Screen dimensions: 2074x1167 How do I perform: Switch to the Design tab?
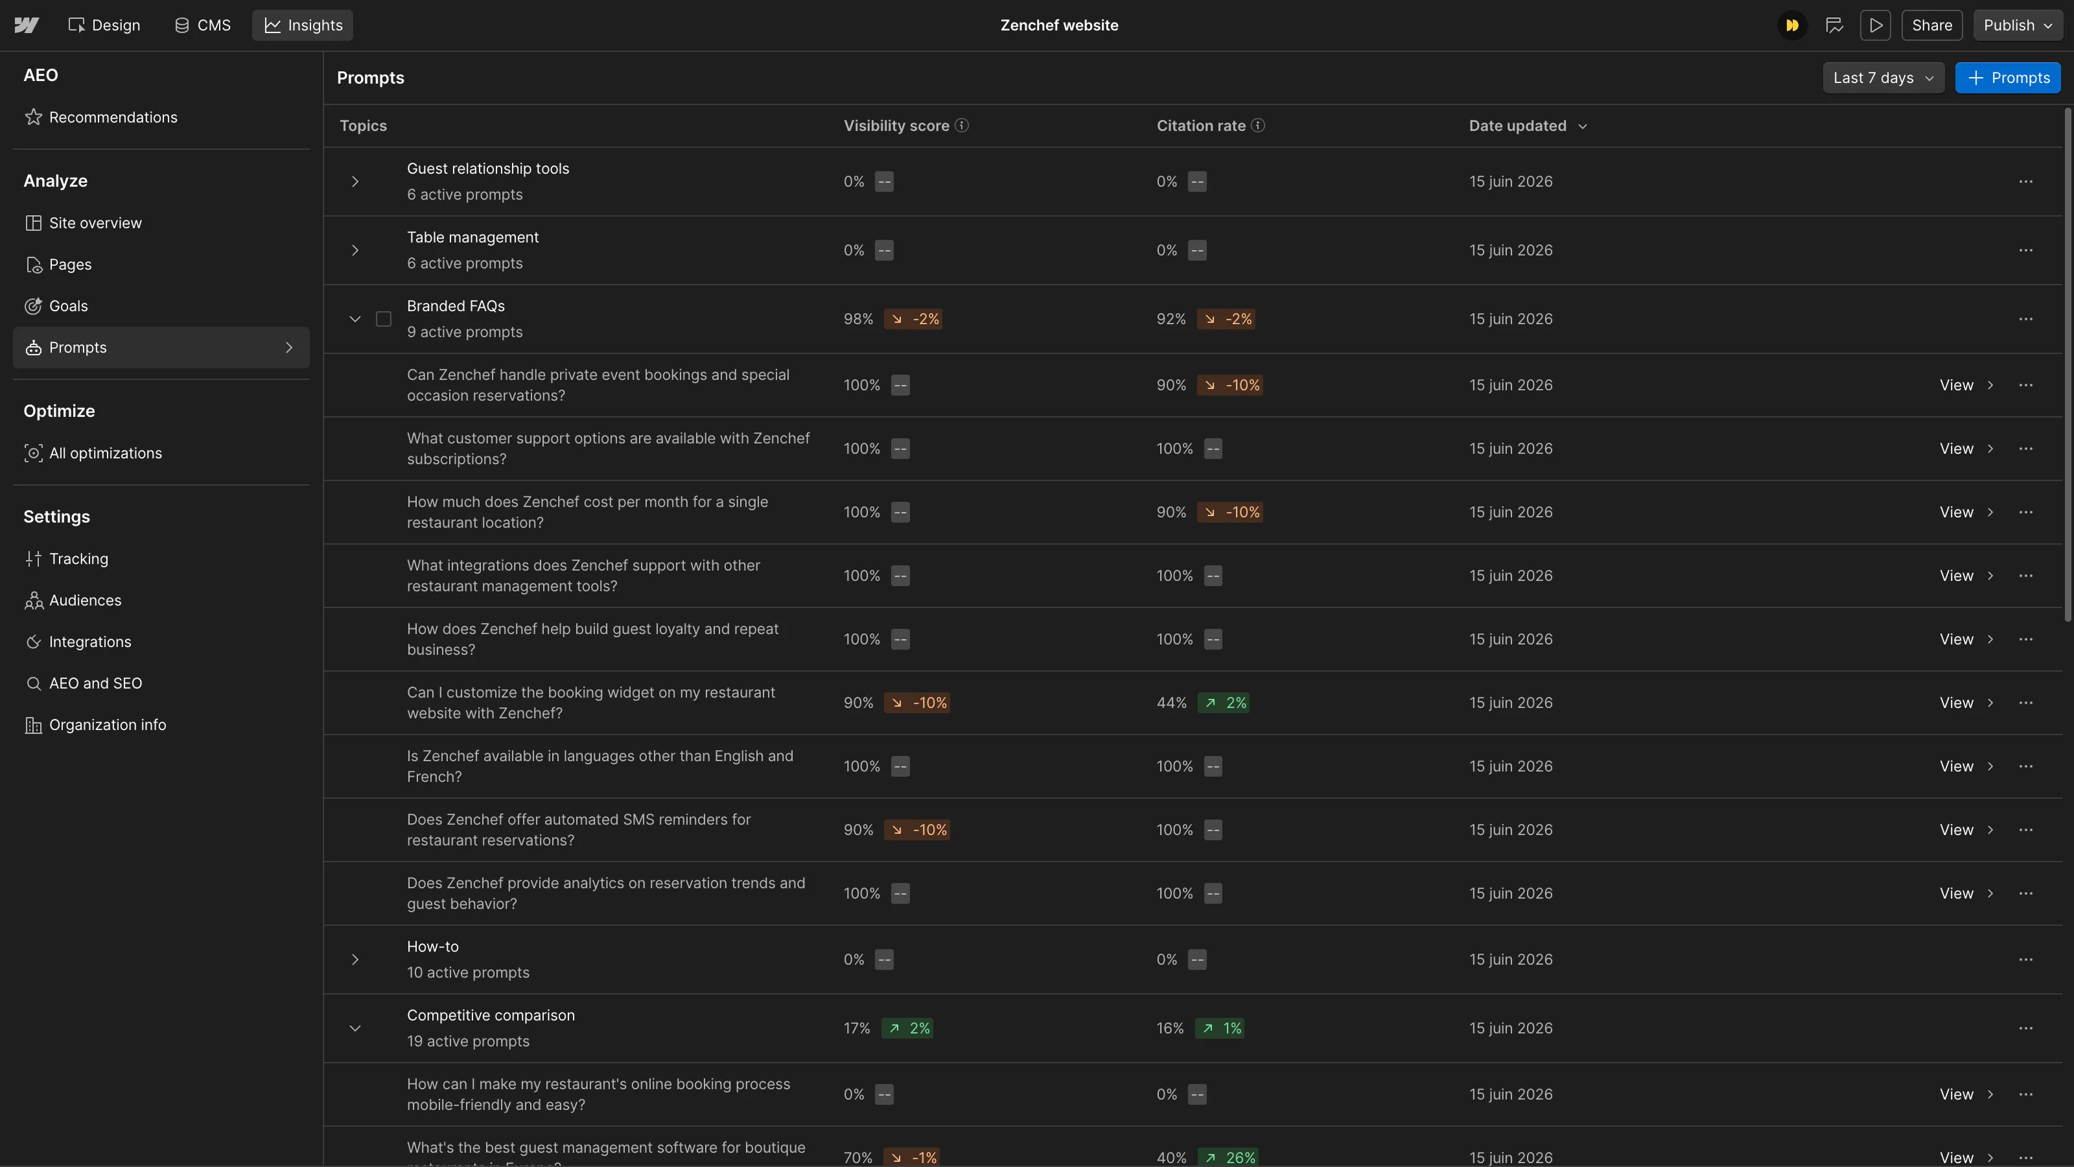tap(104, 25)
